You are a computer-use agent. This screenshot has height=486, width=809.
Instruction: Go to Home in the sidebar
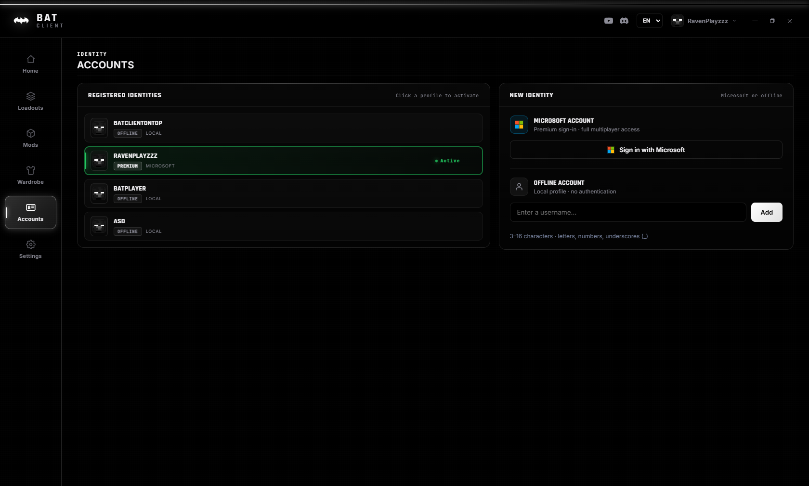pos(30,64)
